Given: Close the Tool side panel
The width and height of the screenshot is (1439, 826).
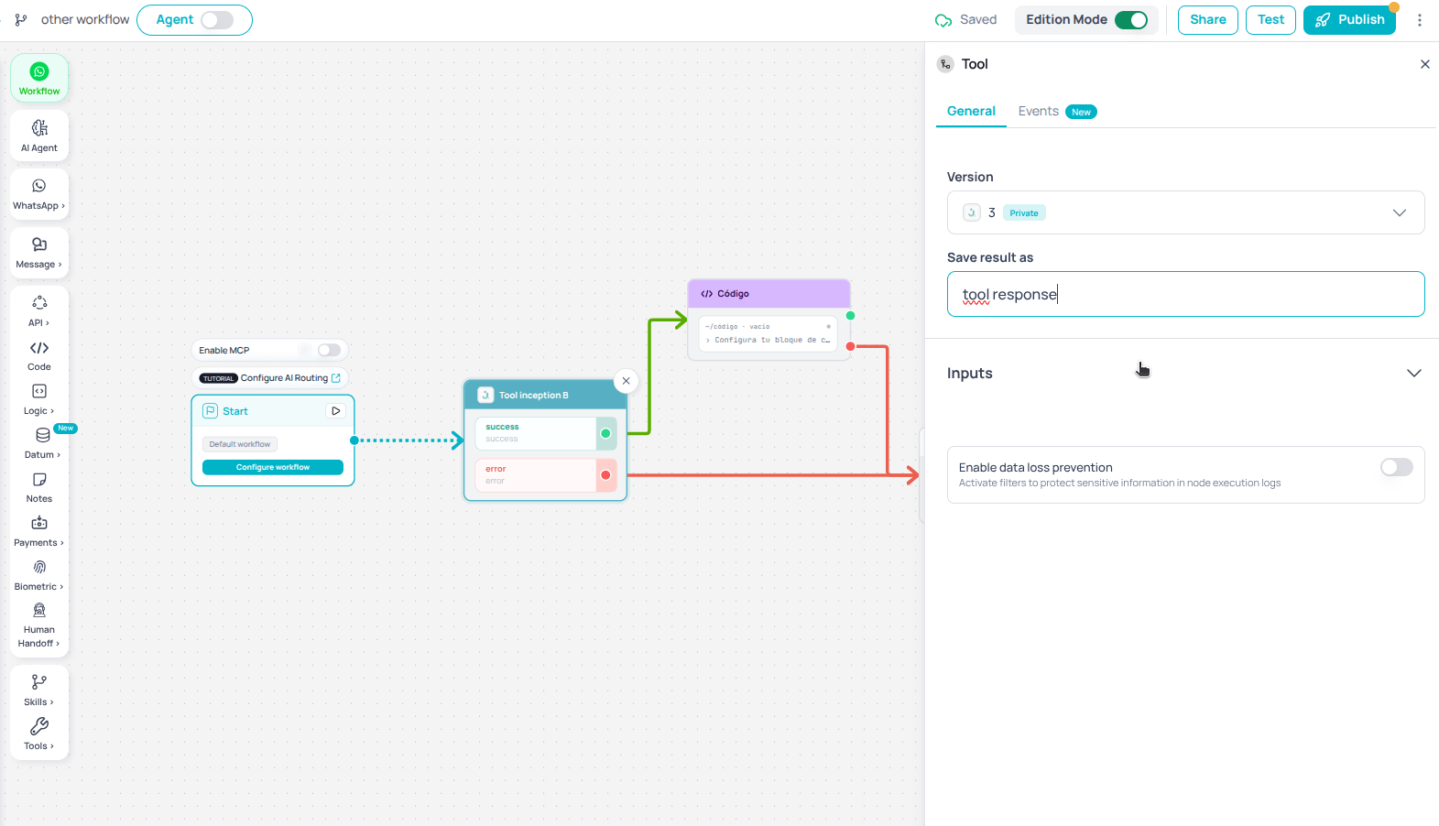Looking at the screenshot, I should click(x=1425, y=64).
